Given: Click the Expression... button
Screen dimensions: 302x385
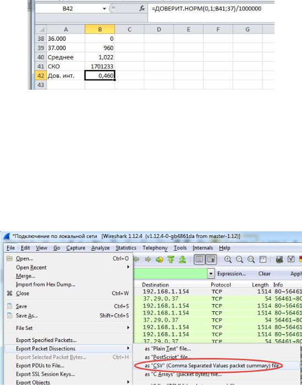Looking at the screenshot, I should [x=232, y=274].
